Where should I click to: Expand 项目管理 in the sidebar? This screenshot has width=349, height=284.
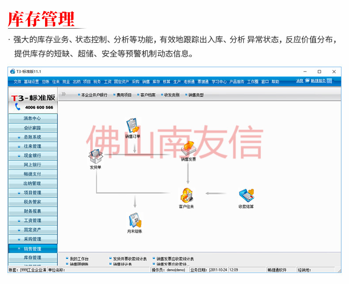[x=19, y=193]
